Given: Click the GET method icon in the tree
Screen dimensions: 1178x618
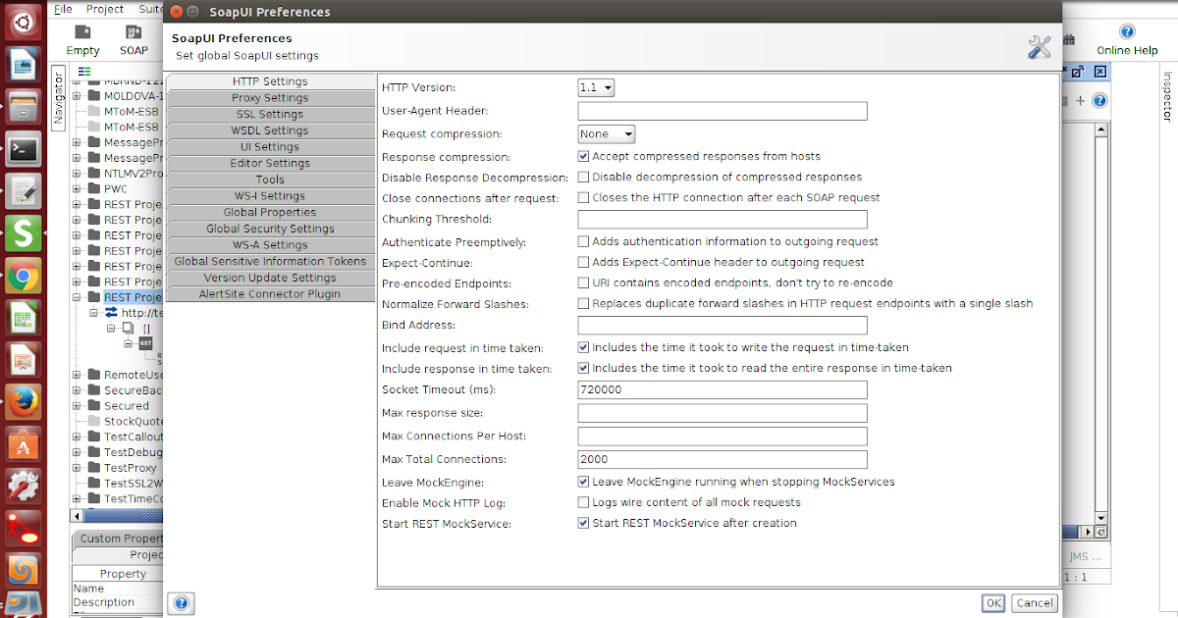Looking at the screenshot, I should click(x=145, y=343).
